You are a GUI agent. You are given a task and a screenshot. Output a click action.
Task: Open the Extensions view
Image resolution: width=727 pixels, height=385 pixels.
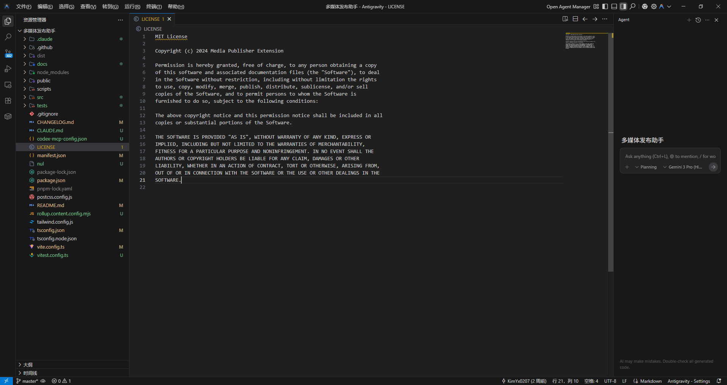pos(8,101)
